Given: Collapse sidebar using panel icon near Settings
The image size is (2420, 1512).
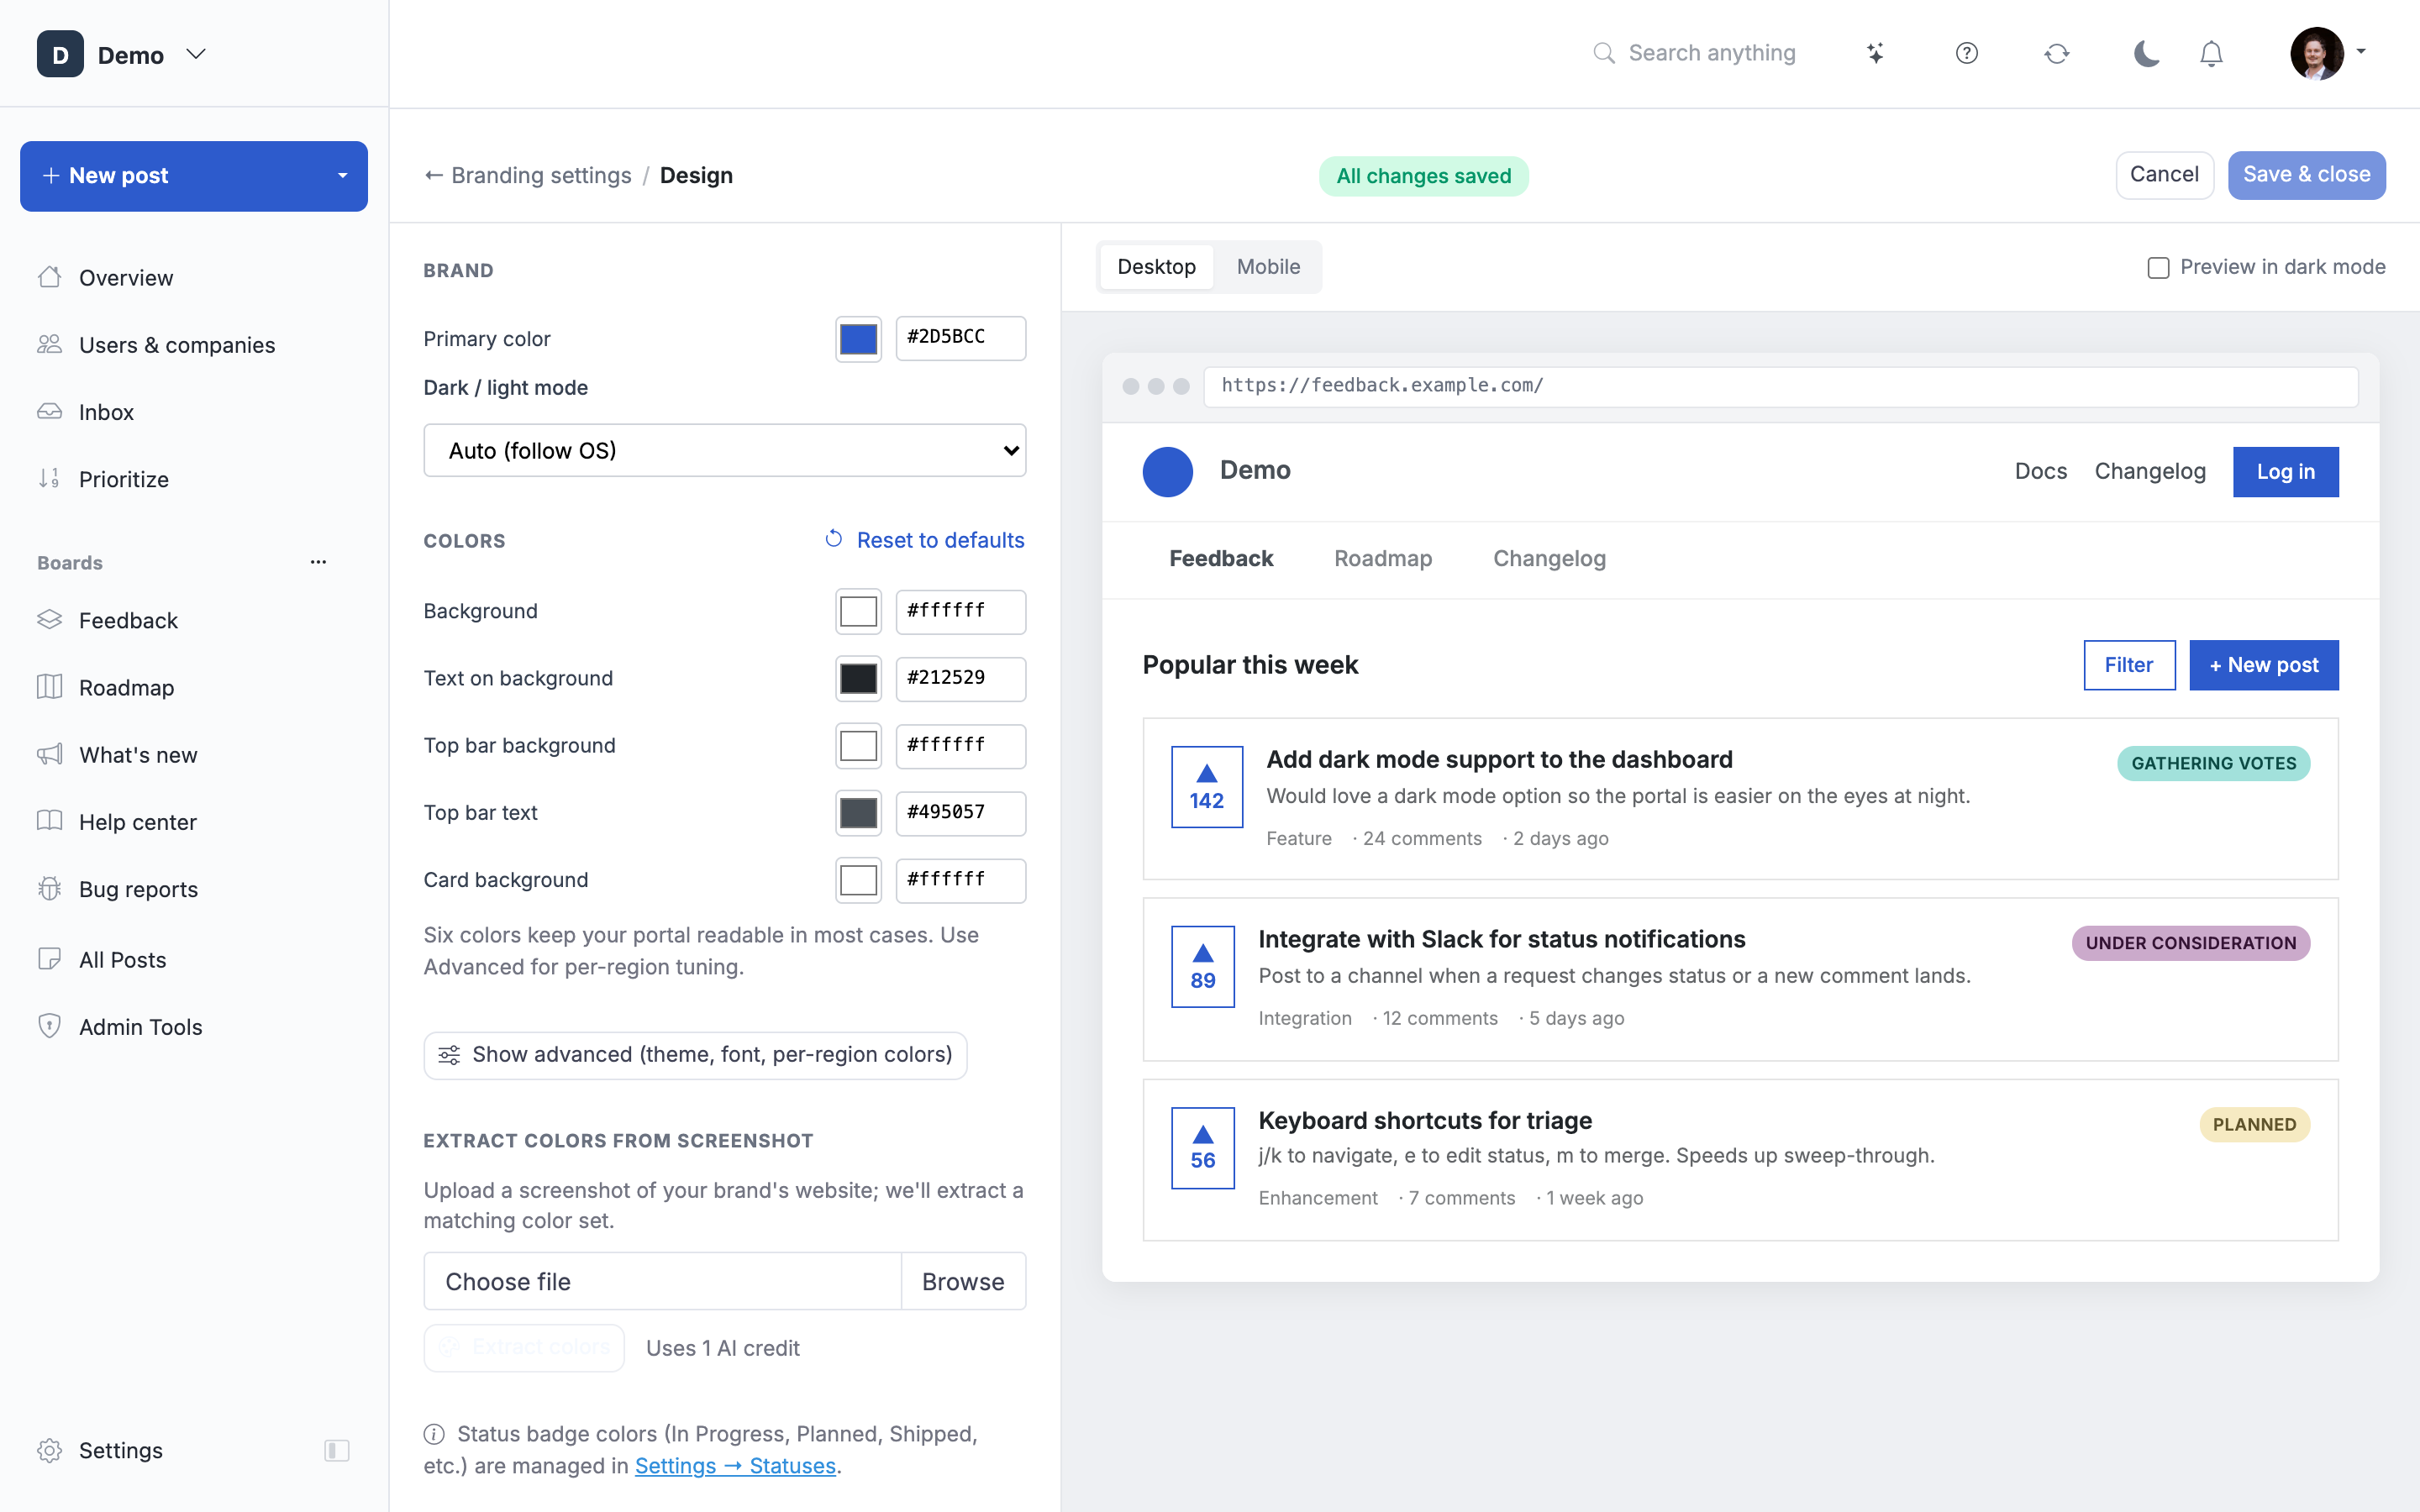Looking at the screenshot, I should click(x=337, y=1450).
